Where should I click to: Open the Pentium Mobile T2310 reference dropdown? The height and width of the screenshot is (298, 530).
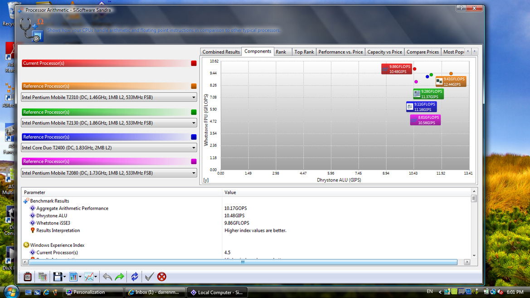(109, 98)
